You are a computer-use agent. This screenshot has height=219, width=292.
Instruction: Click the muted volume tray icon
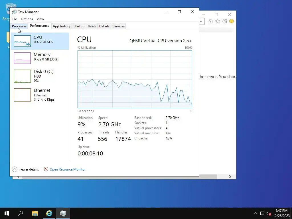coord(269,213)
